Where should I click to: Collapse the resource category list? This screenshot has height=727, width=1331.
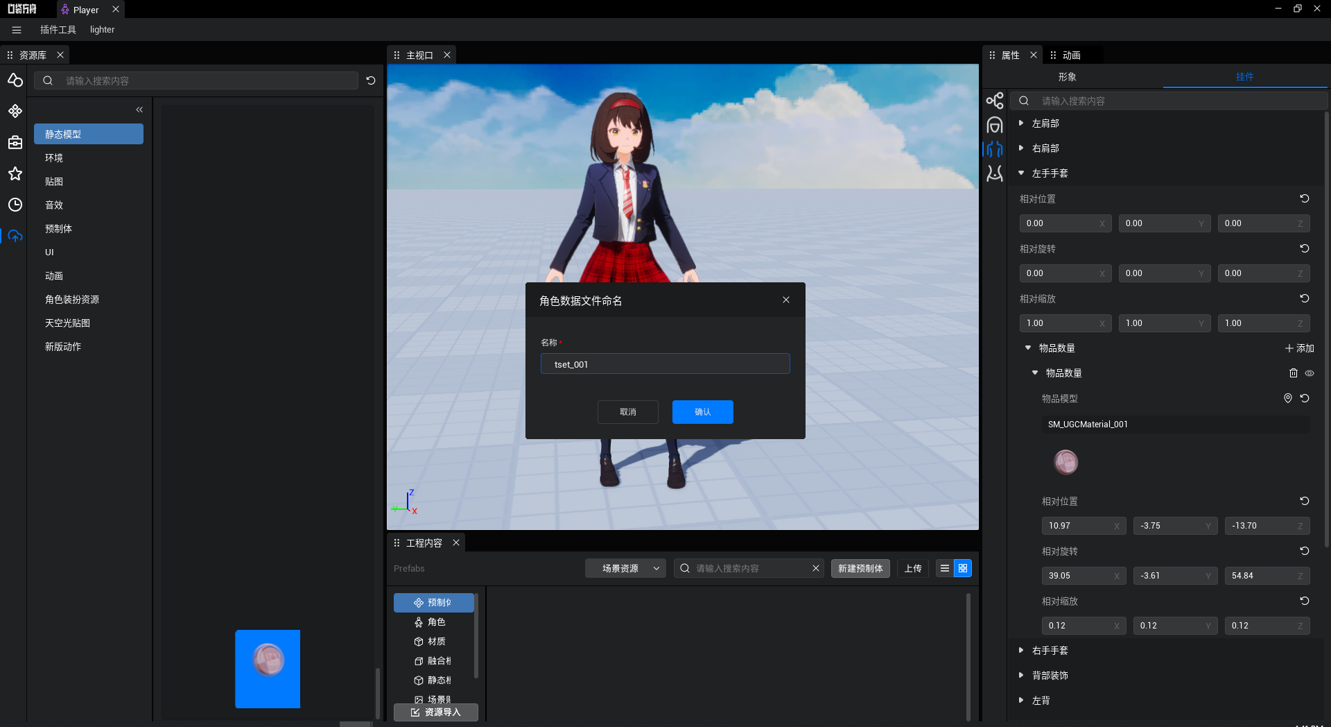pyautogui.click(x=139, y=110)
